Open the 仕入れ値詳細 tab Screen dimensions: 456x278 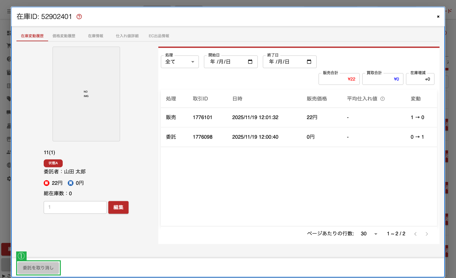pos(127,36)
